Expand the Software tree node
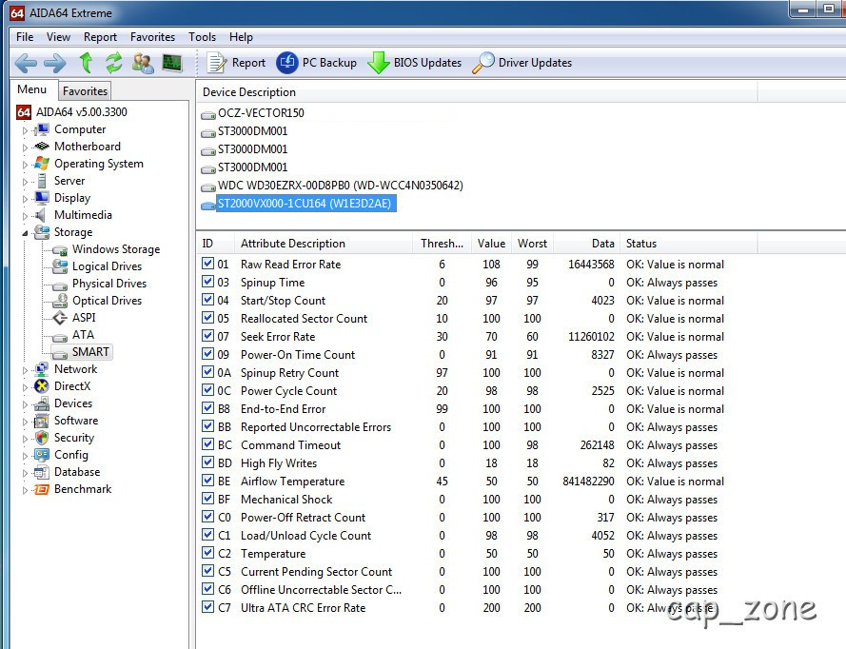 tap(25, 422)
